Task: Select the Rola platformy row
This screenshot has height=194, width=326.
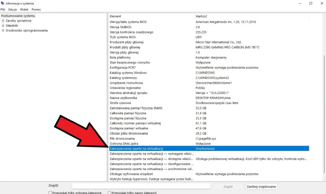Action: pyautogui.click(x=209, y=57)
